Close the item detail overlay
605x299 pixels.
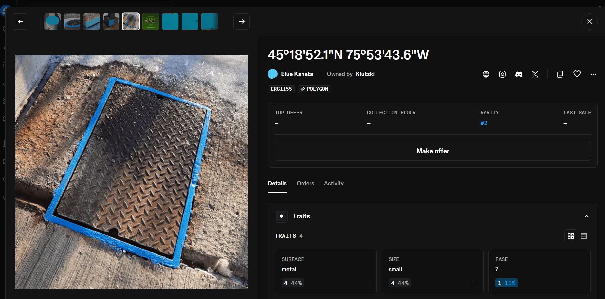pos(590,22)
